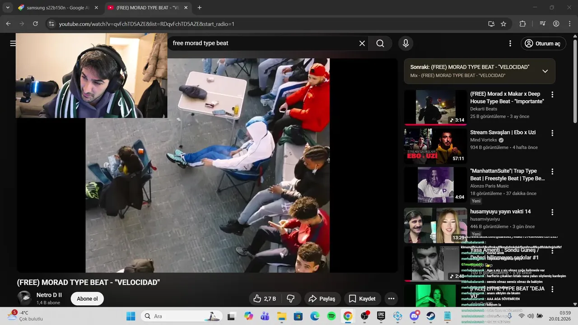Click the Abone ol subscribe button

(x=87, y=299)
